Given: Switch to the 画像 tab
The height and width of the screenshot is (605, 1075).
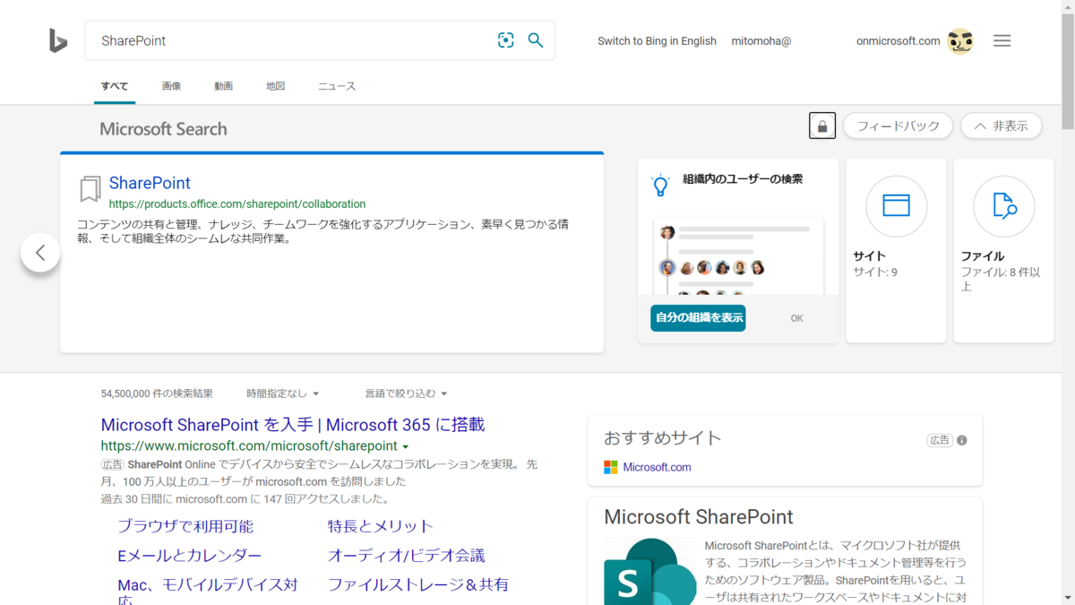Looking at the screenshot, I should point(171,86).
